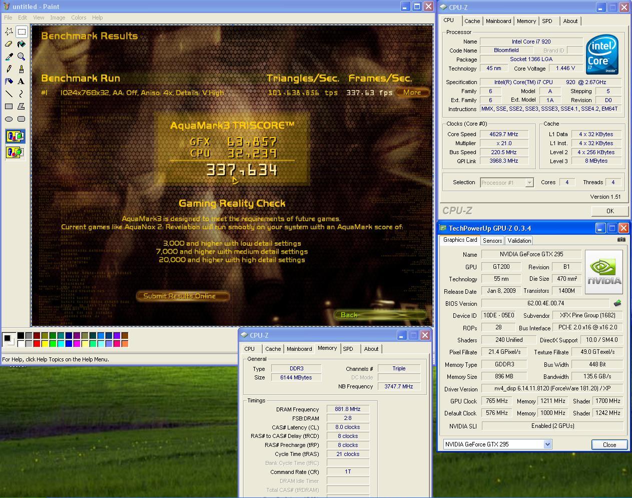
Task: Open the graphics card selector dropdown in GPU-Z
Action: click(547, 444)
